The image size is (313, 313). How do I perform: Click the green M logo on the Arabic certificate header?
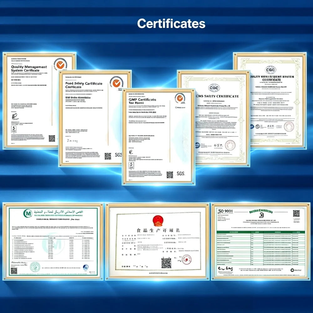pyautogui.click(x=28, y=213)
